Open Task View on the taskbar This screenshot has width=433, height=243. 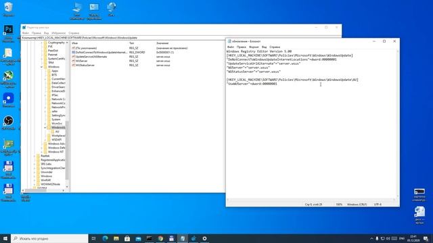(93, 238)
